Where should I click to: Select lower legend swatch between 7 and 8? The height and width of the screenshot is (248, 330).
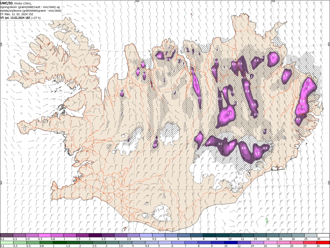click(191, 243)
